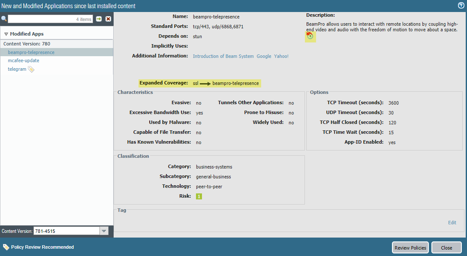This screenshot has width=467, height=256.
Task: Click the Content Version 781-4515 combo box
Action: coord(66,231)
